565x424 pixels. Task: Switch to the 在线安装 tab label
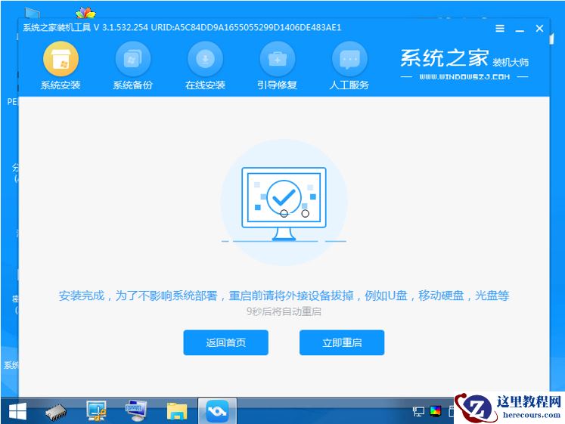[205, 85]
